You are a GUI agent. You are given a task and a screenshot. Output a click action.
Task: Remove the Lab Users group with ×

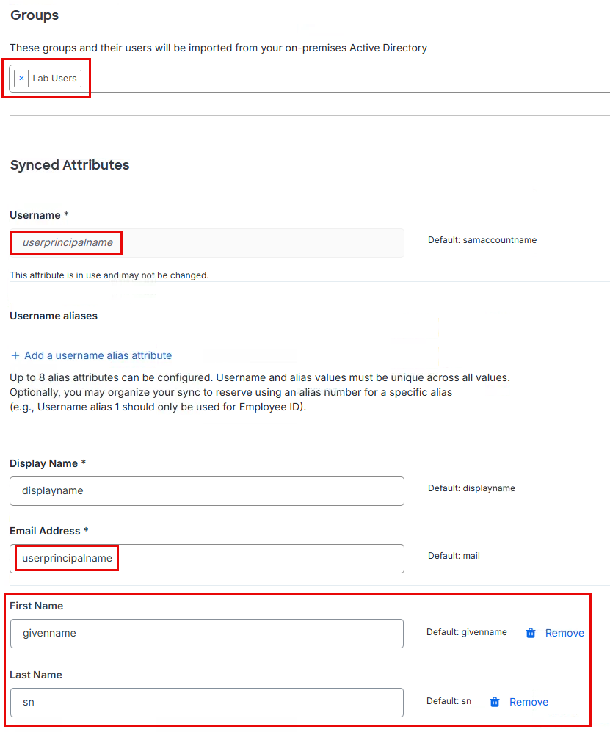[x=21, y=79]
